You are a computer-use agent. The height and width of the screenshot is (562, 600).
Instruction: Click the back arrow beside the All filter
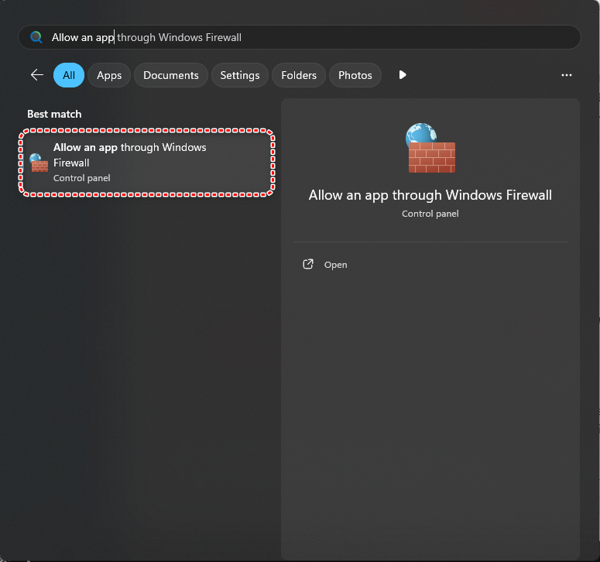[x=37, y=75]
